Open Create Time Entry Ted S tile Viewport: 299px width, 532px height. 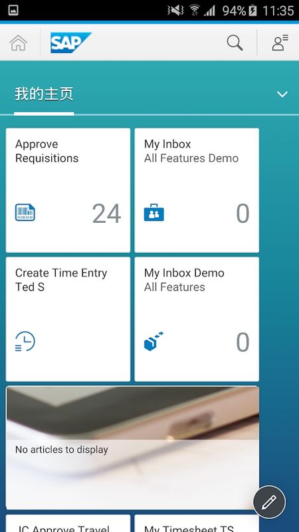(68, 319)
